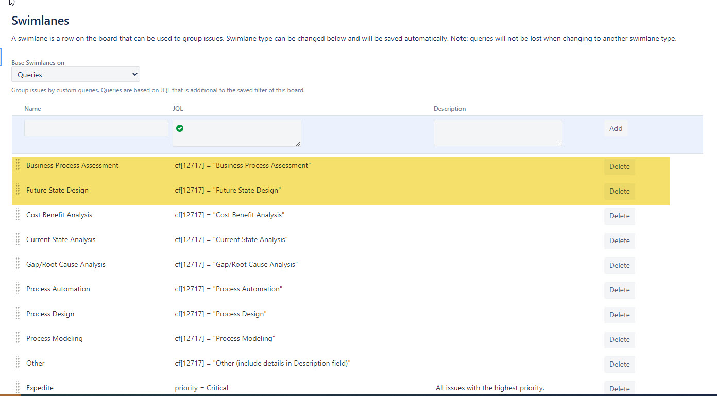The width and height of the screenshot is (717, 396).
Task: Grab drag handle of Other swimlane row
Action: 18,363
